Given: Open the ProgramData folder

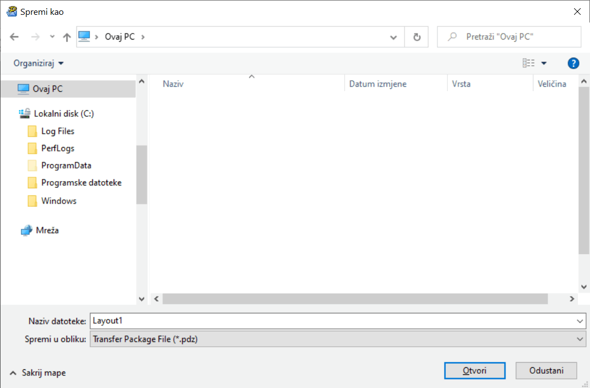Looking at the screenshot, I should (66, 166).
